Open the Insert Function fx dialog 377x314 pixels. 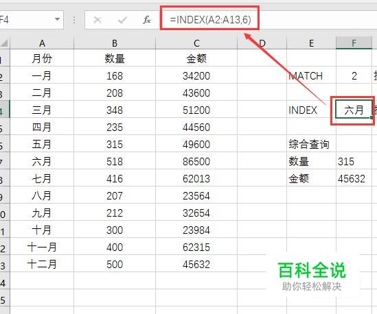(147, 20)
